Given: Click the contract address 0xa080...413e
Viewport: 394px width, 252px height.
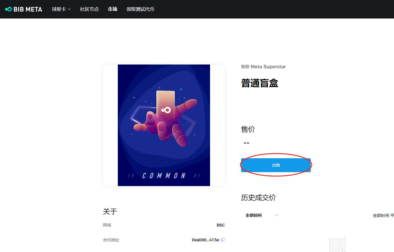Looking at the screenshot, I should coord(205,240).
